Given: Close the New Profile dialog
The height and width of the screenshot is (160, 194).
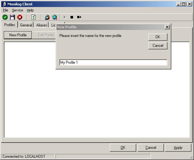Looking at the screenshot, I should (167, 27).
